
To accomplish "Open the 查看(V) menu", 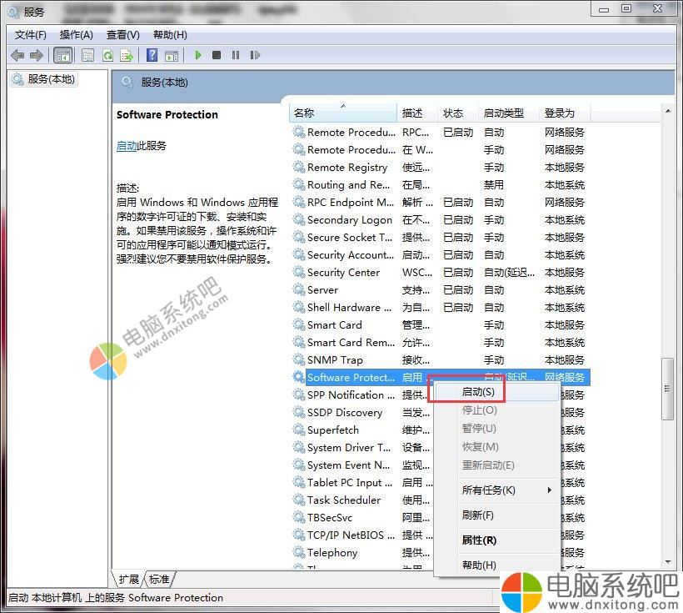I will click(122, 34).
